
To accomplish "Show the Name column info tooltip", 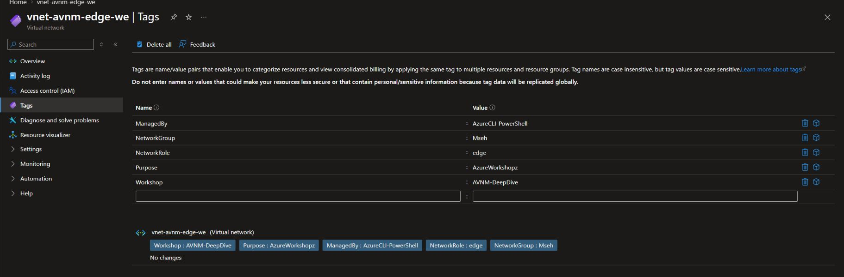I will pos(156,108).
